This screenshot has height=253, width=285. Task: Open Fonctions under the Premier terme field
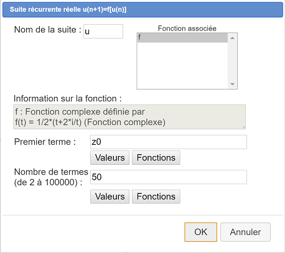point(156,158)
